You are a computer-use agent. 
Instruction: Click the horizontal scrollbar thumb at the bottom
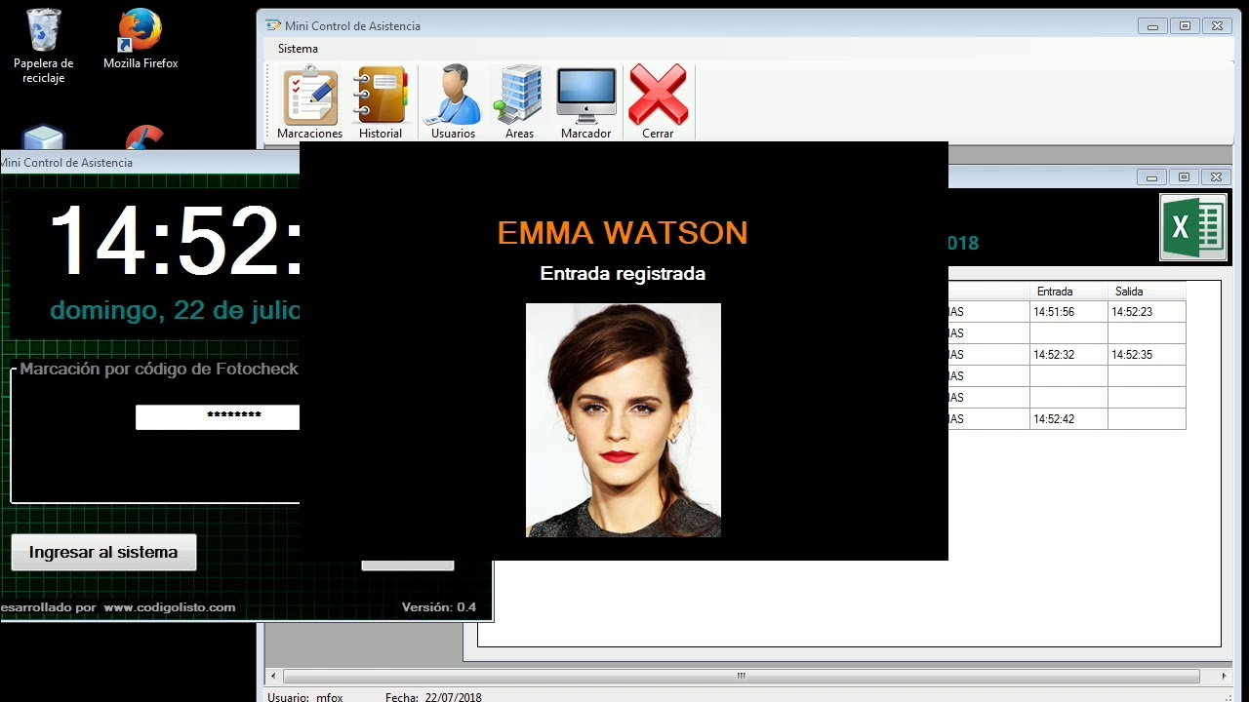tap(742, 676)
